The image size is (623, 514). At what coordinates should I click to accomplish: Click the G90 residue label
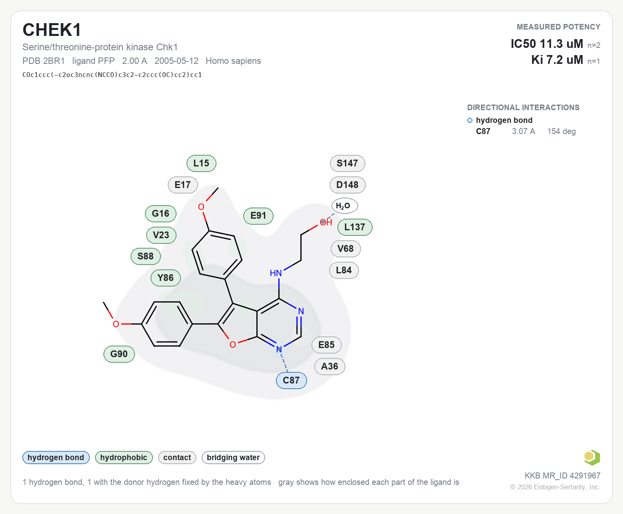click(x=119, y=354)
